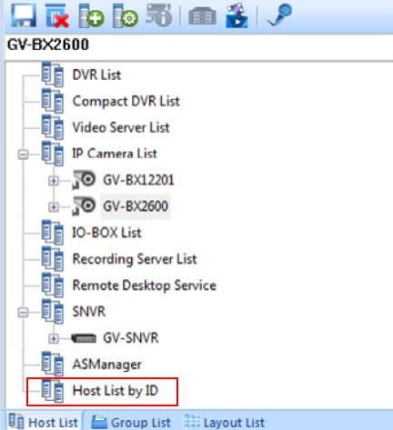
Task: Click the camera information toolbar icon
Action: point(159,15)
